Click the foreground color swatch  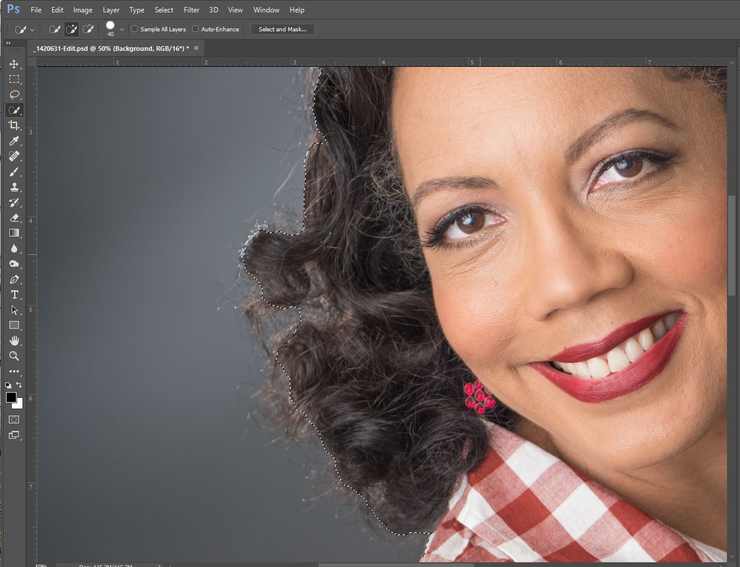[x=12, y=397]
